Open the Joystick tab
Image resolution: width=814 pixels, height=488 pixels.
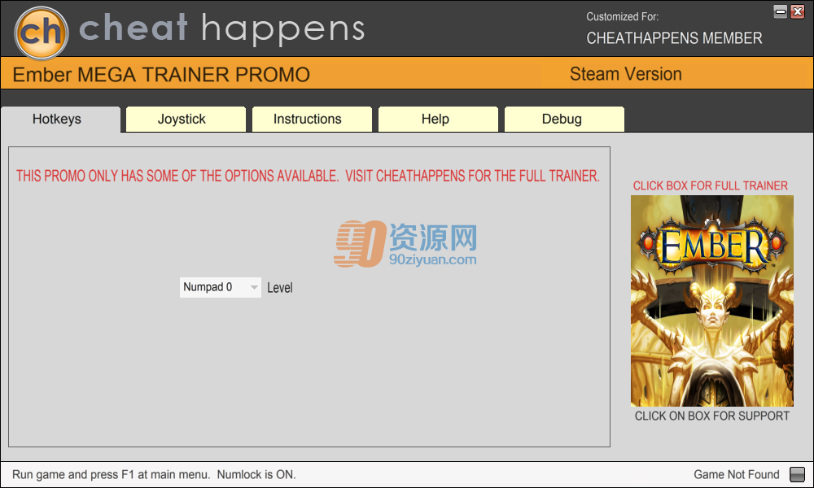tap(186, 120)
